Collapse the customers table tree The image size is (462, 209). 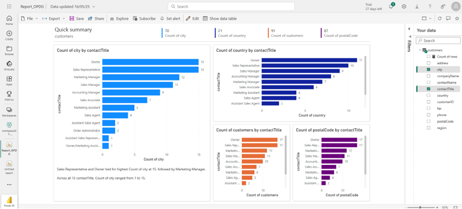pos(420,50)
